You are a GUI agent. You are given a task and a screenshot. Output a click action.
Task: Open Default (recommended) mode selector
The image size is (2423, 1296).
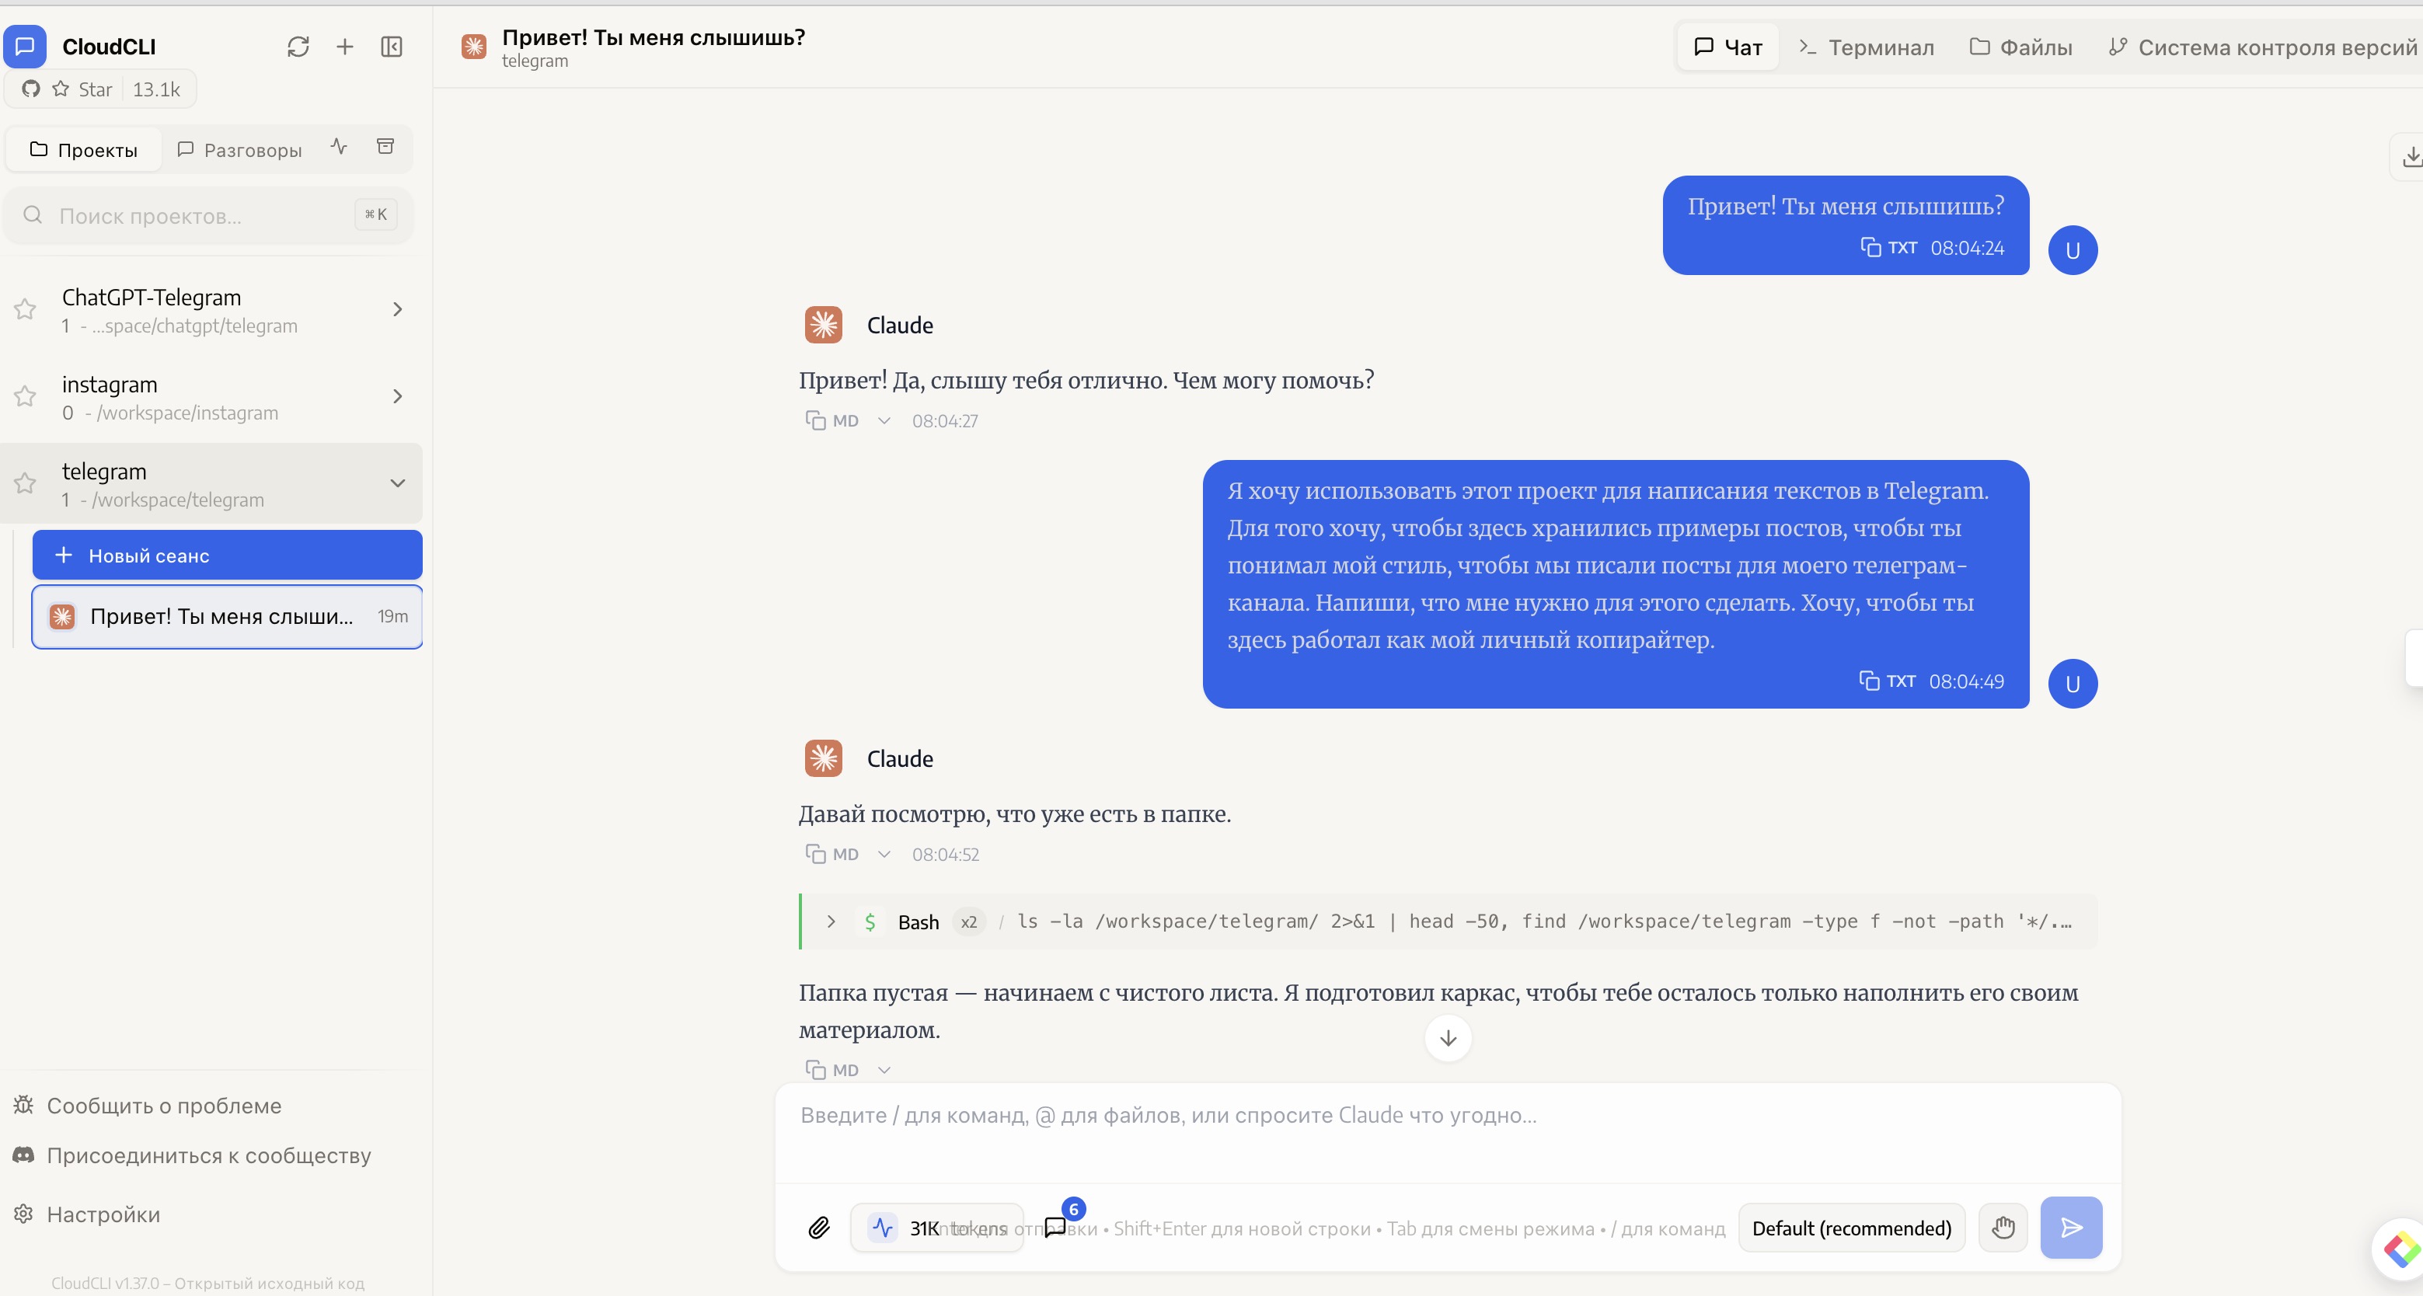click(x=1851, y=1228)
